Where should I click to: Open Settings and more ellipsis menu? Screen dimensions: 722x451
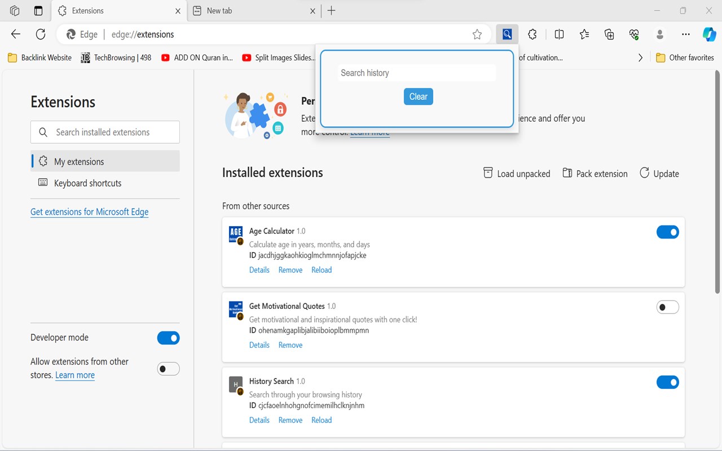tap(685, 34)
